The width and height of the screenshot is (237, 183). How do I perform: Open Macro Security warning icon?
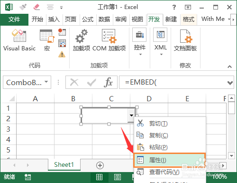tap(62, 54)
